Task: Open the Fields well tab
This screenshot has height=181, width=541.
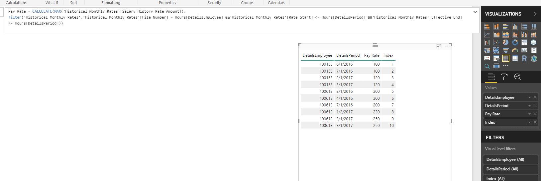Action: 491,77
